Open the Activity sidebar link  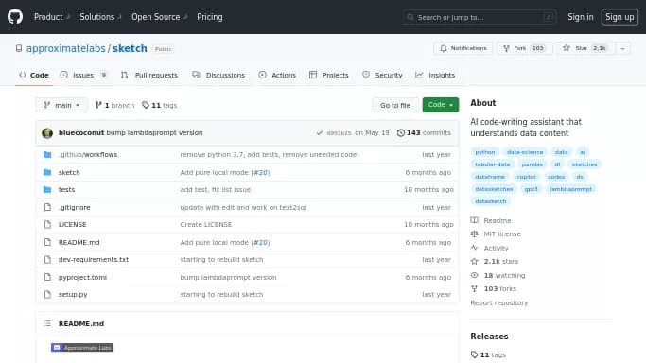[x=489, y=249]
